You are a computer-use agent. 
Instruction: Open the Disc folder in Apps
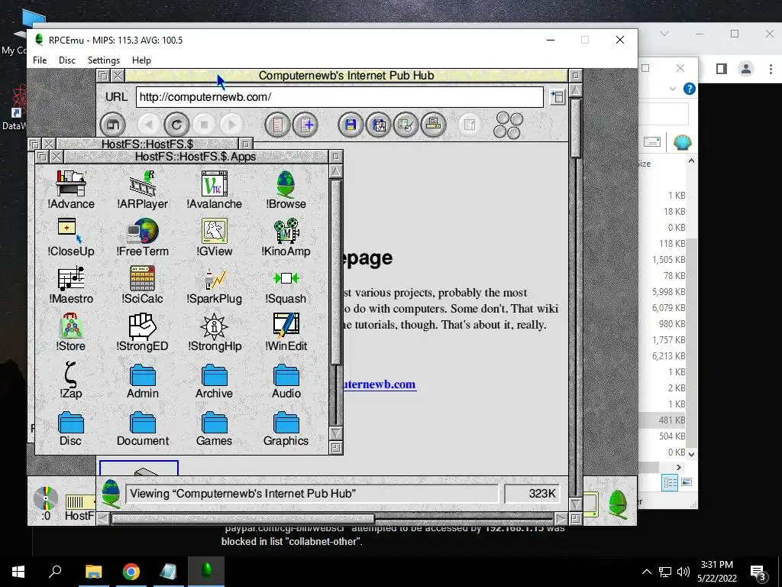click(71, 428)
